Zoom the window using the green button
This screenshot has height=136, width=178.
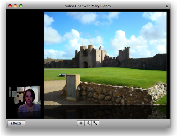(x=21, y=6)
